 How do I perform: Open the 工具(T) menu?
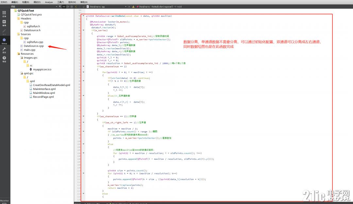60,2
